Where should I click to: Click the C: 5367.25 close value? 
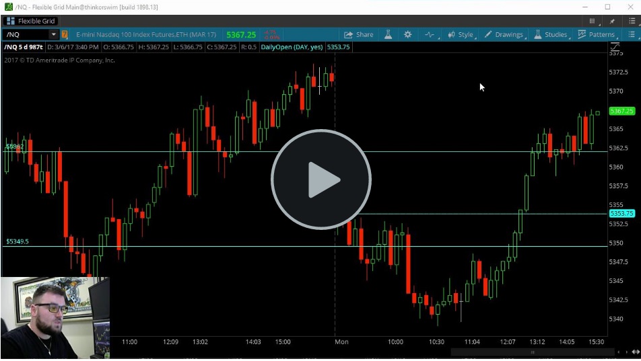pyautogui.click(x=221, y=47)
